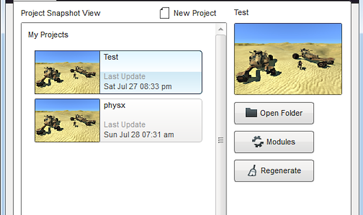Select the Test project thumbnail image
Image resolution: width=363 pixels, height=215 pixels.
(x=67, y=72)
